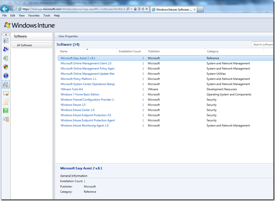Screen dimensions: 275x201
Task: Click the browser address bar URL
Action: [x=73, y=9]
